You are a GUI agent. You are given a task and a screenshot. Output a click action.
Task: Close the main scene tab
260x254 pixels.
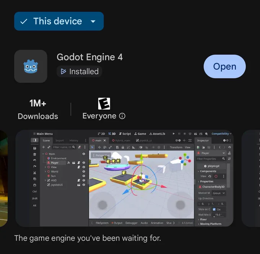[x=105, y=140]
